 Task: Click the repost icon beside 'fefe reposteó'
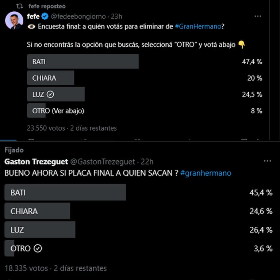[x=20, y=6]
